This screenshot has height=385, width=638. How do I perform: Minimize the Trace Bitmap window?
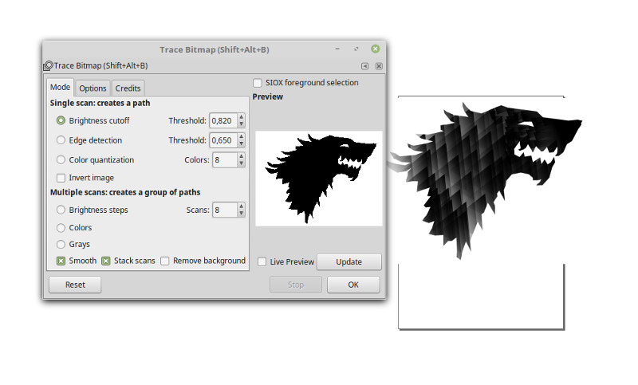(337, 49)
